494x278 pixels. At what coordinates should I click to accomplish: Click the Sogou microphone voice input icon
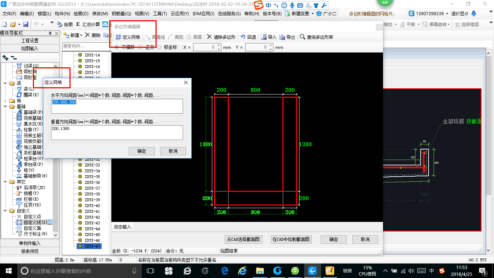tap(292, 5)
